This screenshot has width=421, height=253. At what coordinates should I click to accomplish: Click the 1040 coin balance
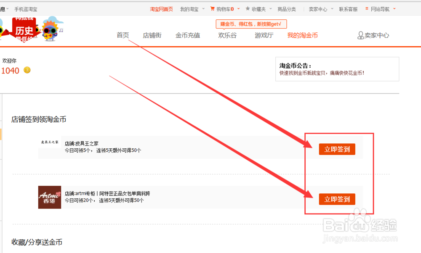pos(10,71)
